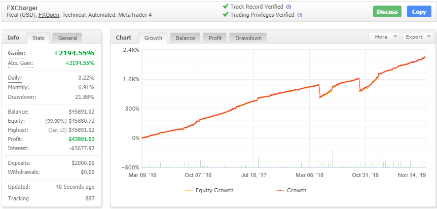The width and height of the screenshot is (437, 209).
Task: Click the blue Copy button
Action: tap(419, 12)
